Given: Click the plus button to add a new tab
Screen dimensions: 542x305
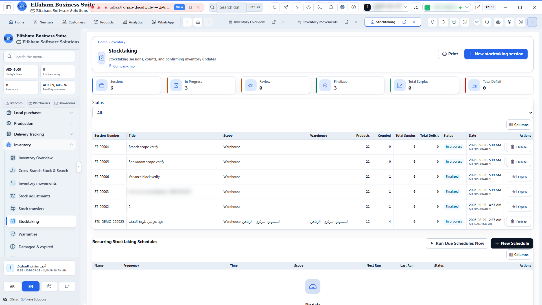Looking at the screenshot, I should click(532, 22).
